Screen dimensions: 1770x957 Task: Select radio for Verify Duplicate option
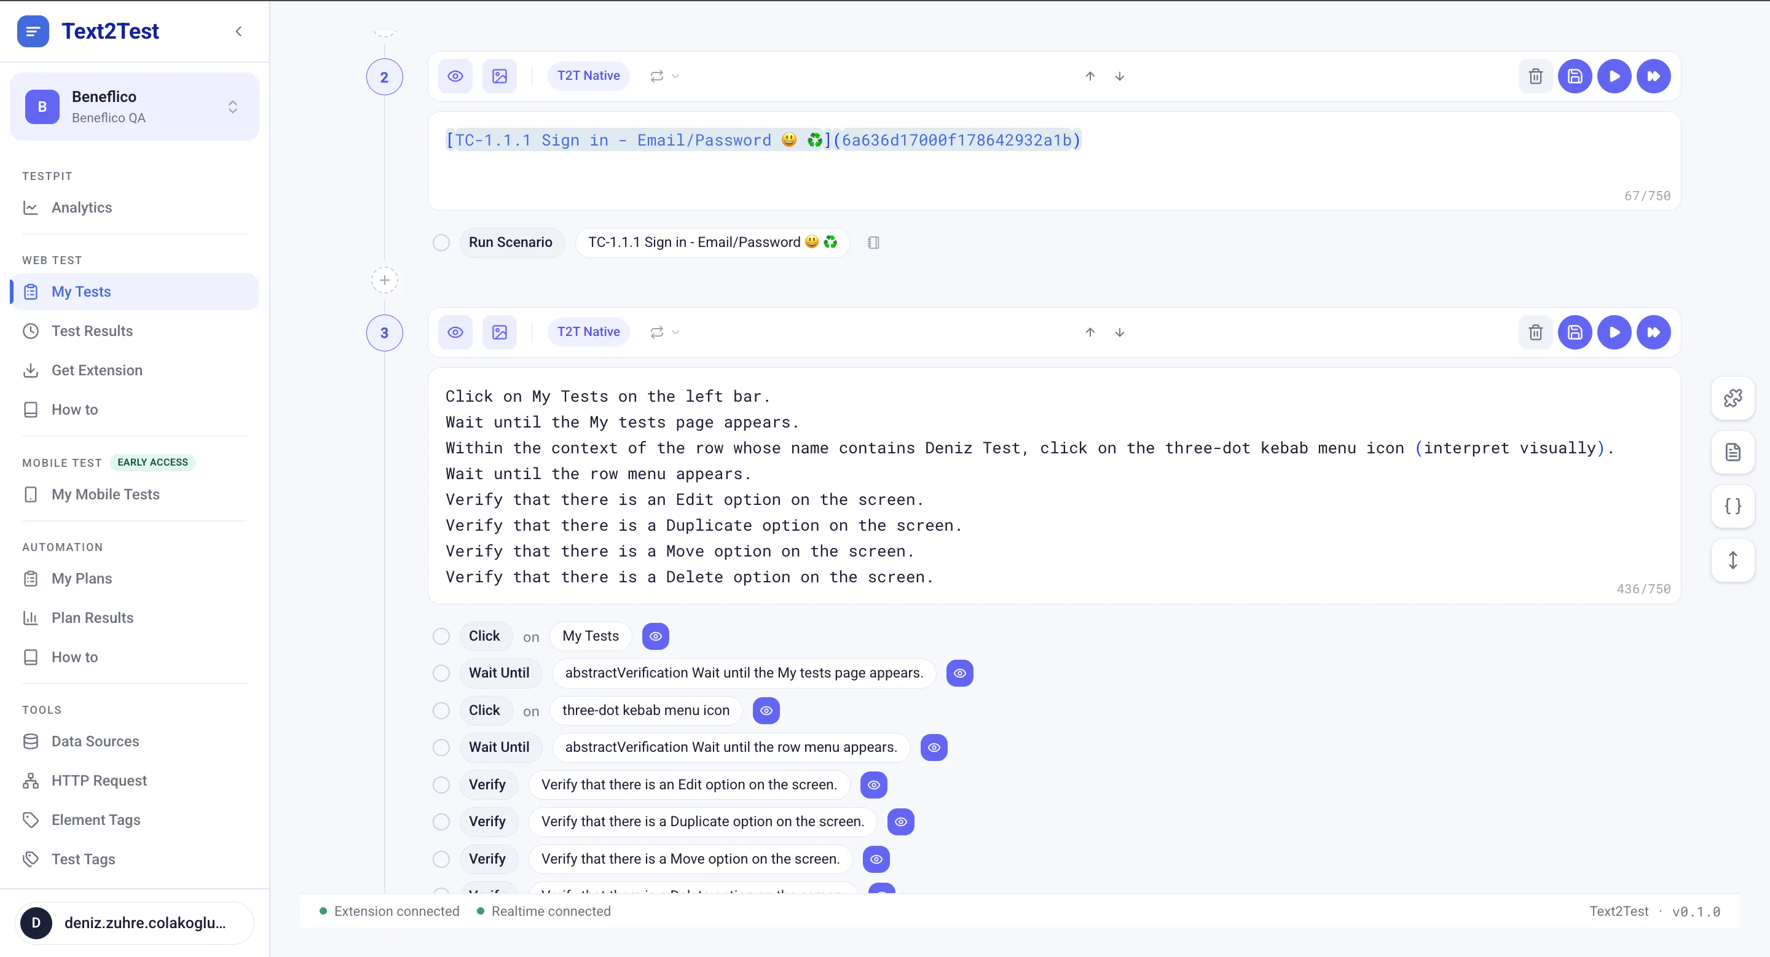(x=441, y=822)
